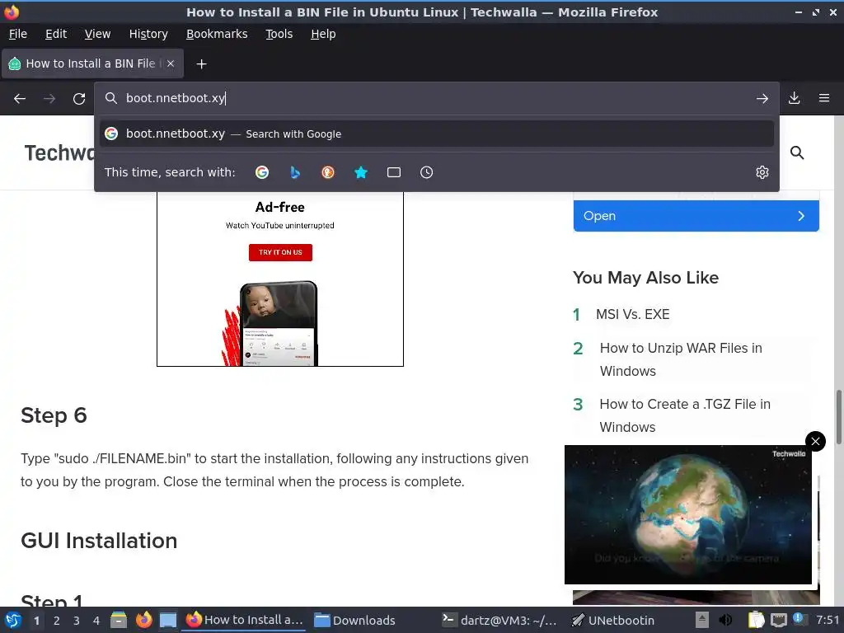Select the How to Install a BIN File tab
Viewport: 844px width, 633px height.
92,63
